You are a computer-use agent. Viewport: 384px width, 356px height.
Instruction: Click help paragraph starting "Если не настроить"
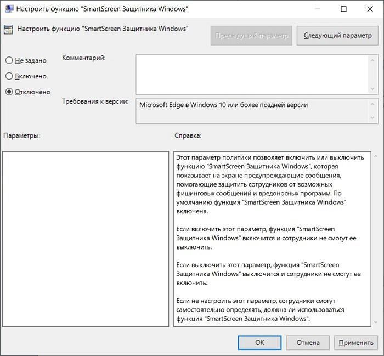click(260, 309)
